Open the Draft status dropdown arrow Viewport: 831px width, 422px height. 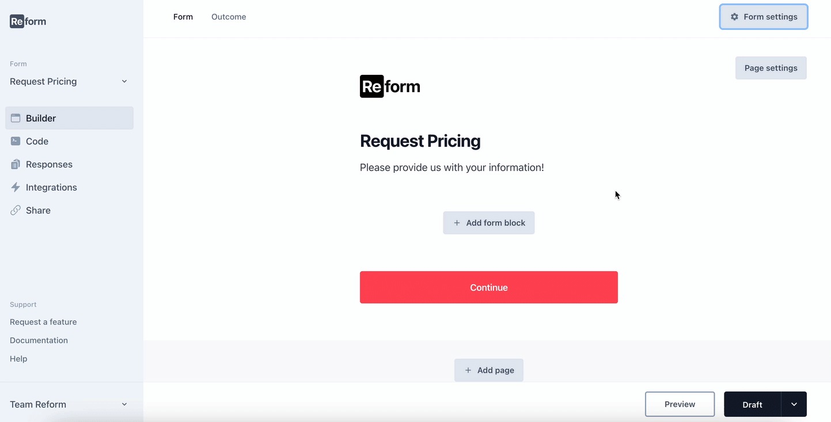pos(794,404)
